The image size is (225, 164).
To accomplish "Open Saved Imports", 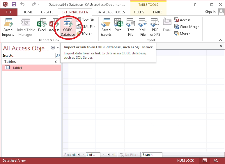I will pos(8,27).
